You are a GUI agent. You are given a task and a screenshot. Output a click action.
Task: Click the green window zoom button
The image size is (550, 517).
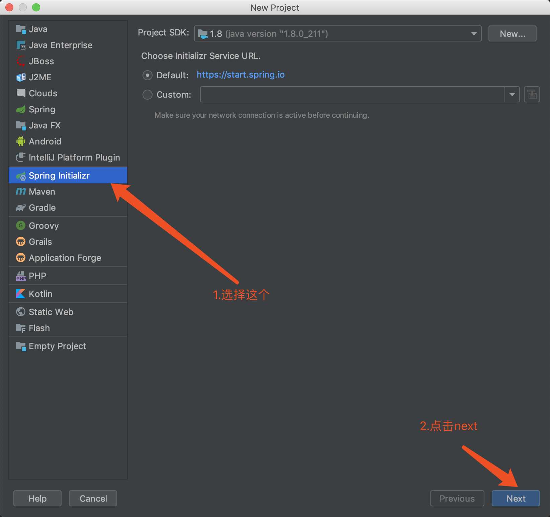36,7
